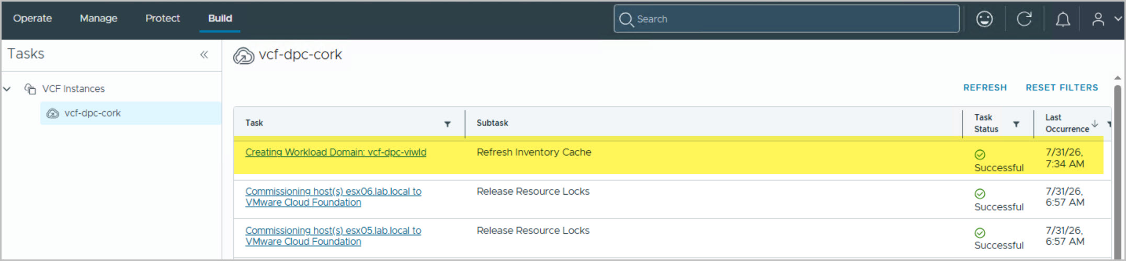Screen dimensions: 1126x261
Task: Select vcf-dpc-cork in the tree
Action: point(131,113)
